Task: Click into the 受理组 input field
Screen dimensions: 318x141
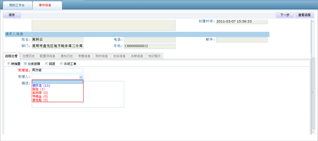Action: point(57,70)
